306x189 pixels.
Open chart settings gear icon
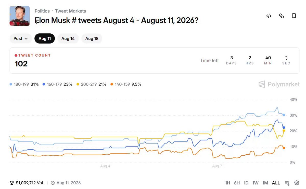[x=297, y=183]
